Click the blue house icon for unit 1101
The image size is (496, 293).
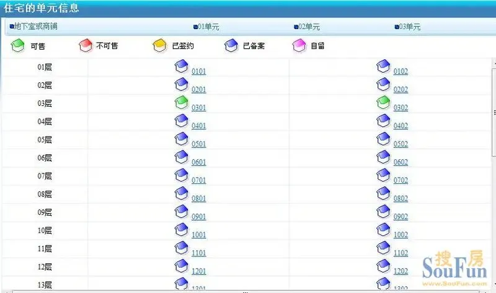pyautogui.click(x=182, y=248)
